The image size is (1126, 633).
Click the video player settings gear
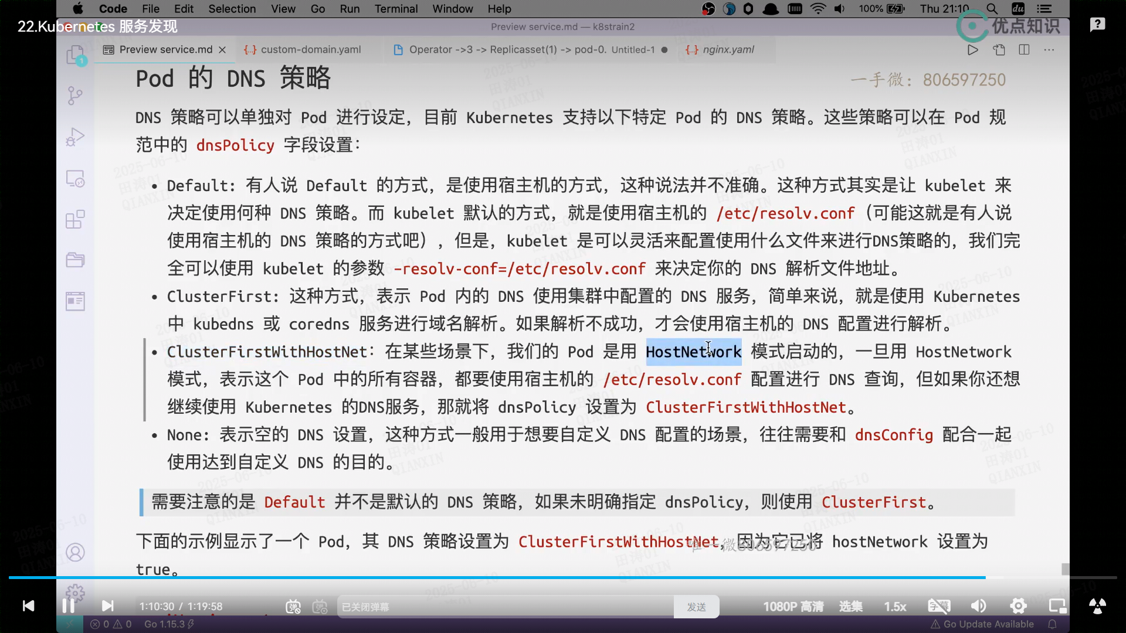[x=1018, y=606]
